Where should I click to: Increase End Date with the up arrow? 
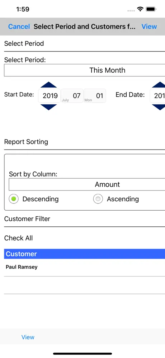[x=159, y=85]
